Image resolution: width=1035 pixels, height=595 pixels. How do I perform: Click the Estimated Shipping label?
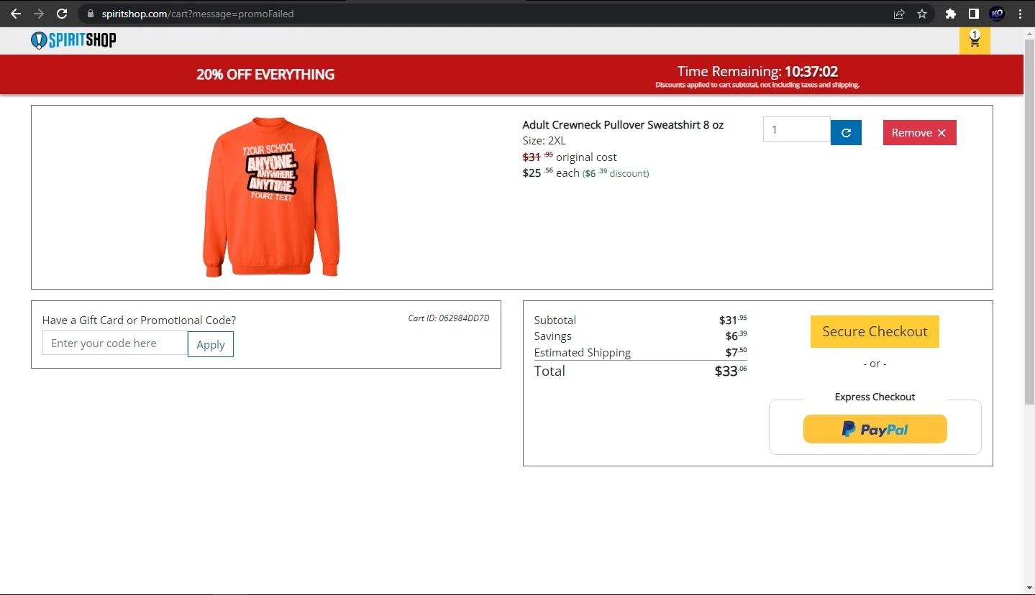pyautogui.click(x=582, y=352)
